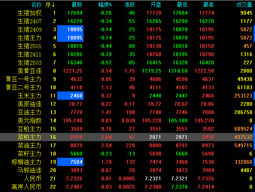Click the change value 0.0025 of 离岸人民币
The image size is (255, 192).
point(127,187)
